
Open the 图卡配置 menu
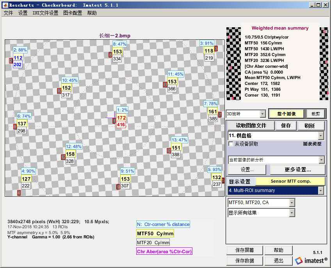73,13
